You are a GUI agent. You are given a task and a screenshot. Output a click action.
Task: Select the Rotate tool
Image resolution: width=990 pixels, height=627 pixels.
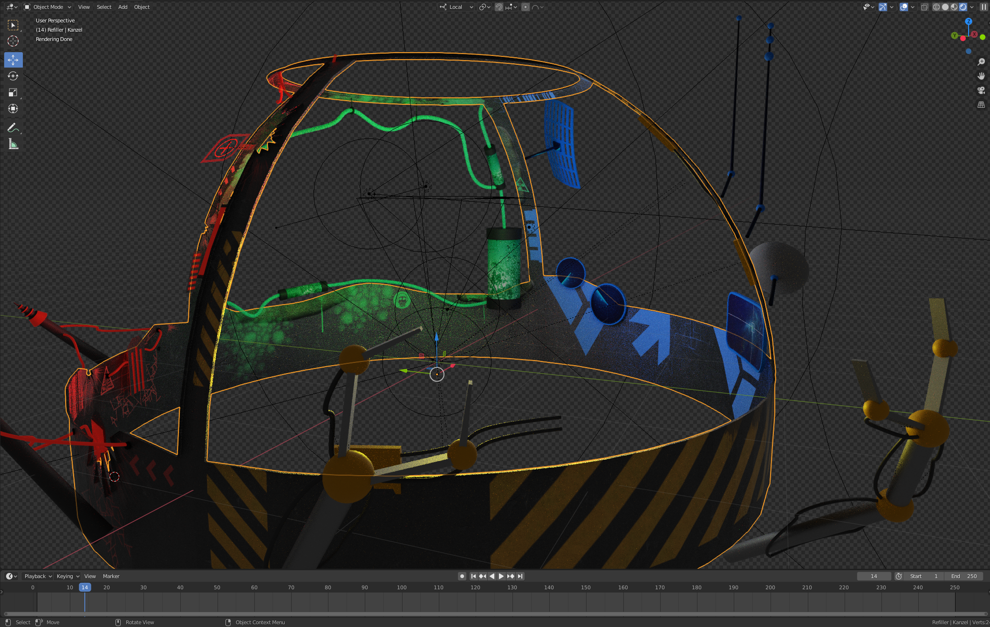click(13, 76)
